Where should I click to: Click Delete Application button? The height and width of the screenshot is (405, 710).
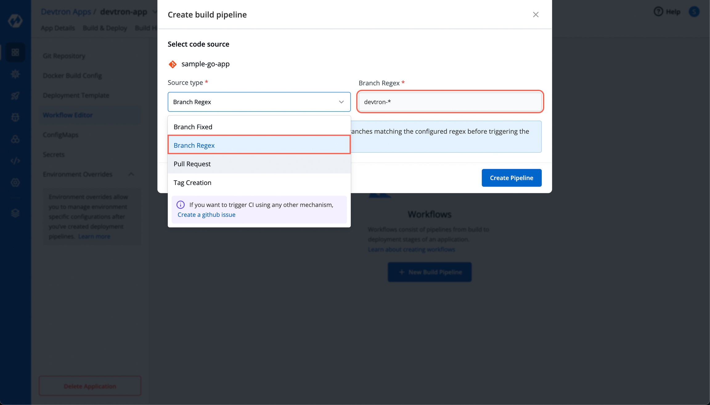coord(90,386)
